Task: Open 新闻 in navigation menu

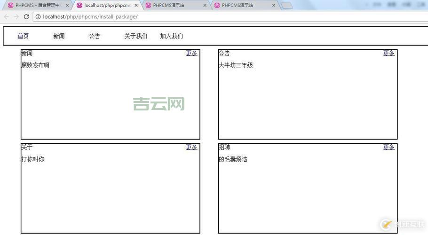Action: 59,36
